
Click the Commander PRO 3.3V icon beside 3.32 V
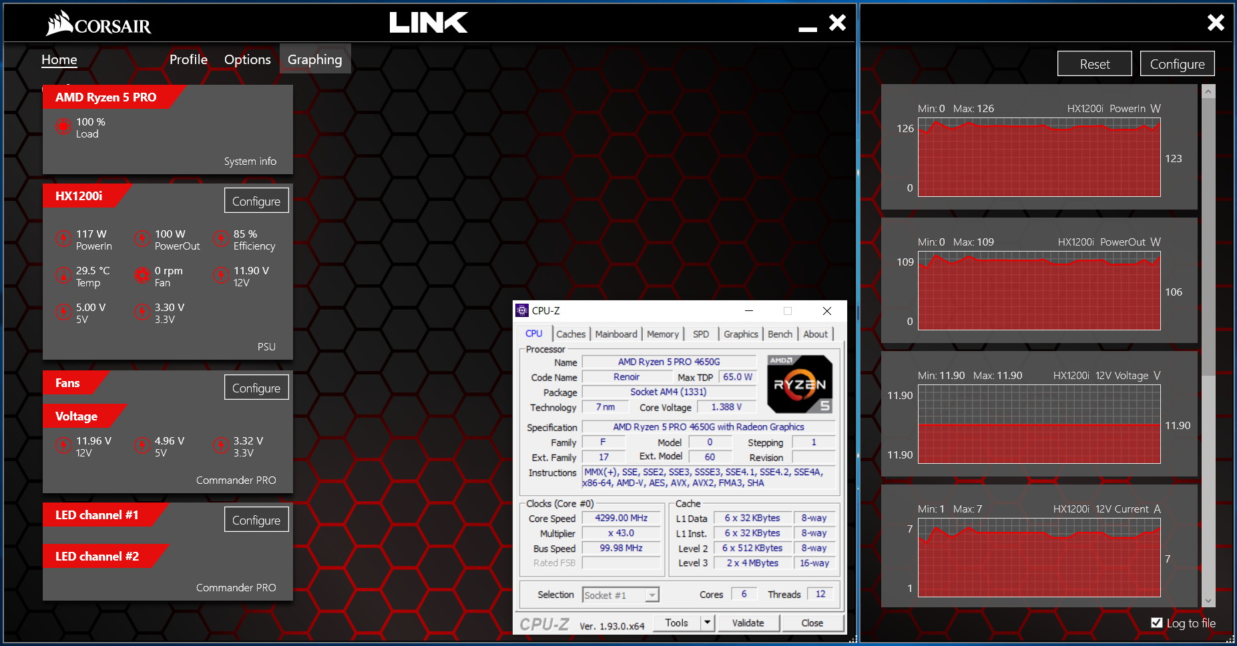221,445
